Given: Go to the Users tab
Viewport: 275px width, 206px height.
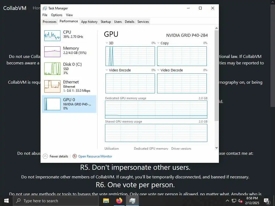Looking at the screenshot, I should [118, 21].
